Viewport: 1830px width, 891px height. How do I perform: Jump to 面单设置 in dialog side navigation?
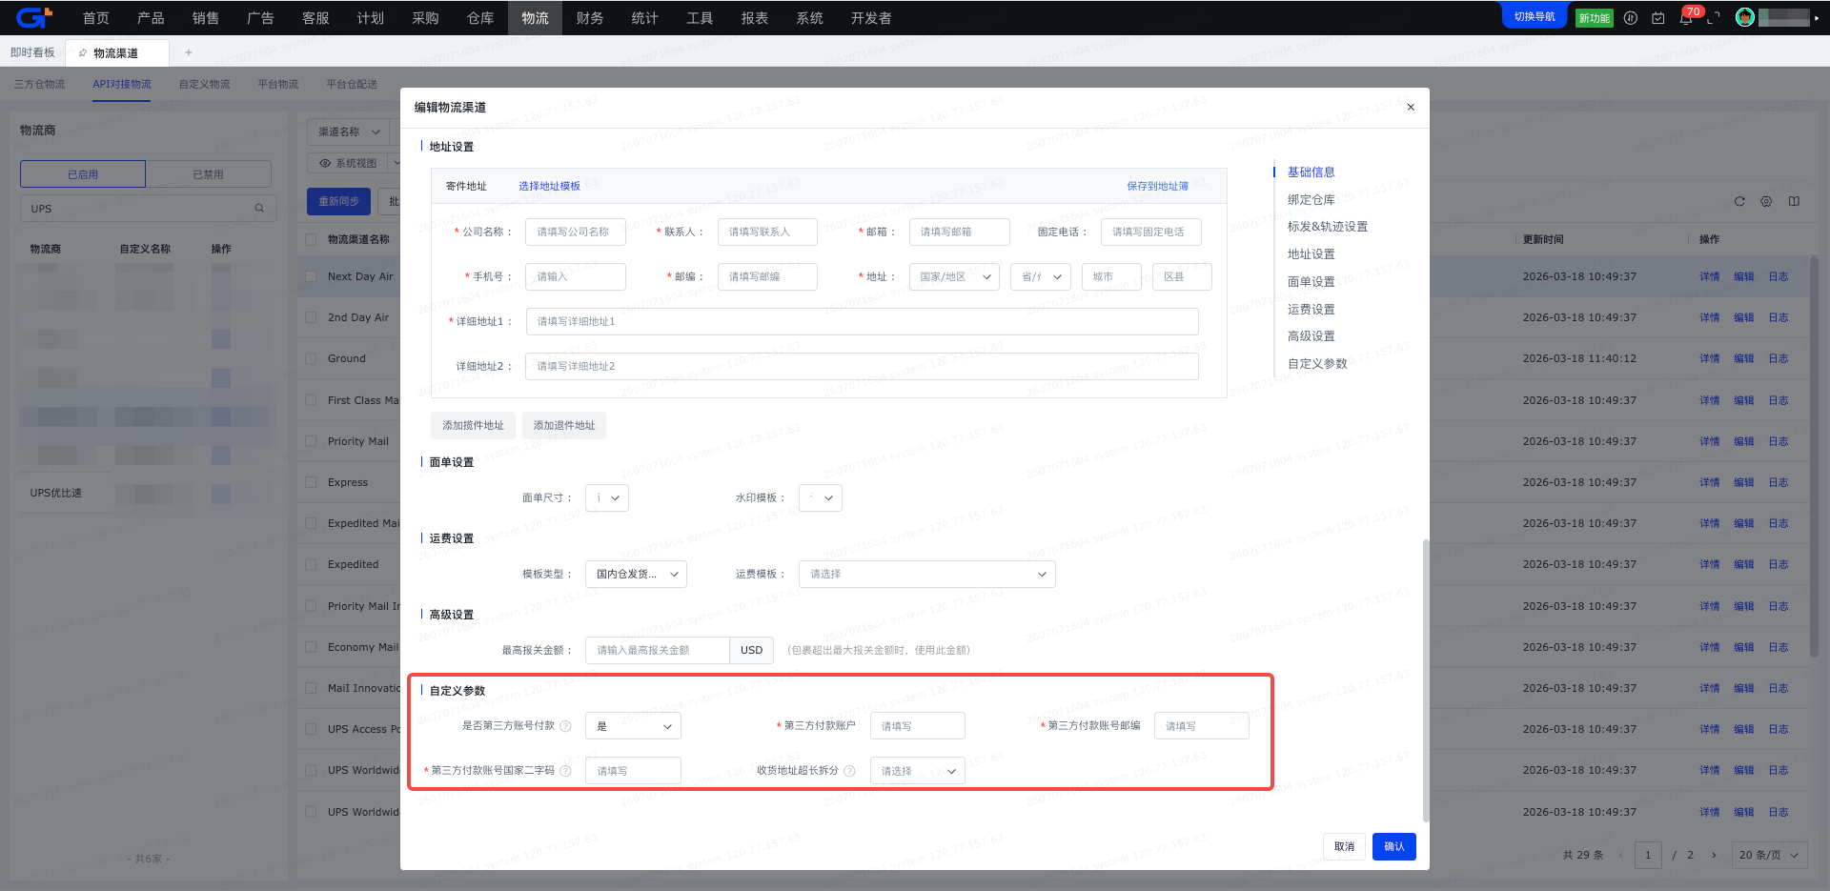point(1311,282)
